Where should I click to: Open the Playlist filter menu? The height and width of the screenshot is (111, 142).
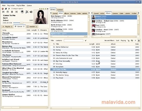click(21, 5)
